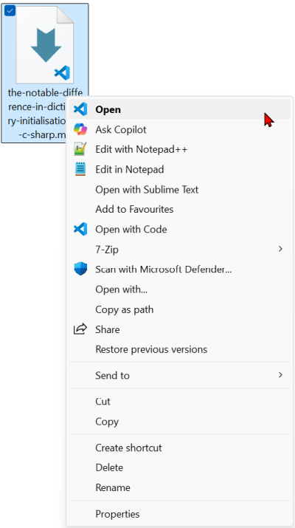The height and width of the screenshot is (528, 295).
Task: Choose Rename in the context menu
Action: coord(180,487)
